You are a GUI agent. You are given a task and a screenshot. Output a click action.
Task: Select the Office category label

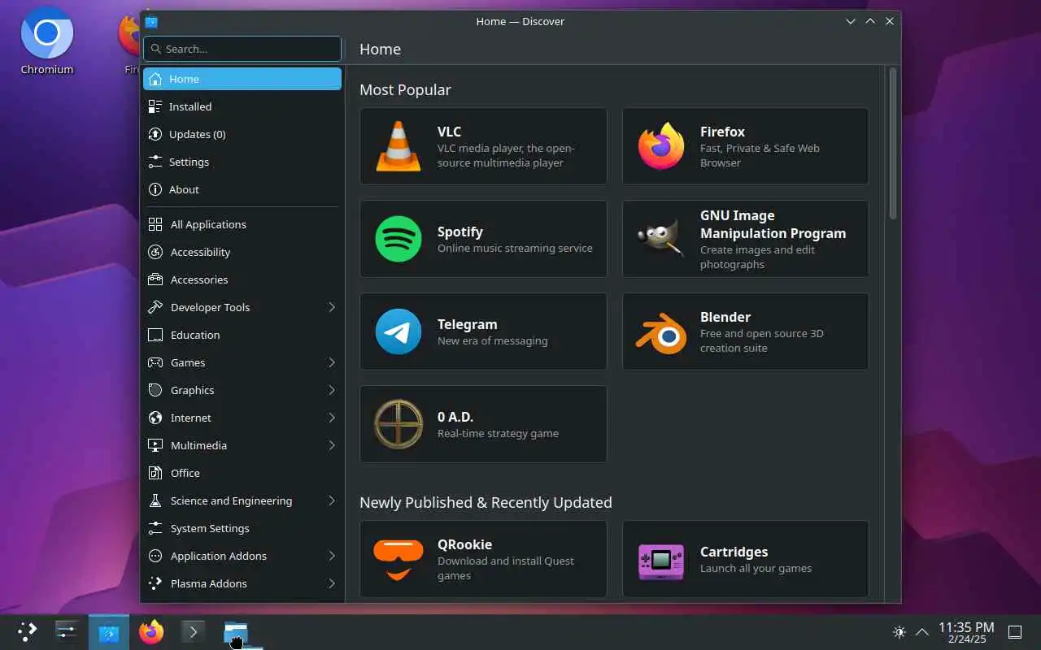click(185, 473)
